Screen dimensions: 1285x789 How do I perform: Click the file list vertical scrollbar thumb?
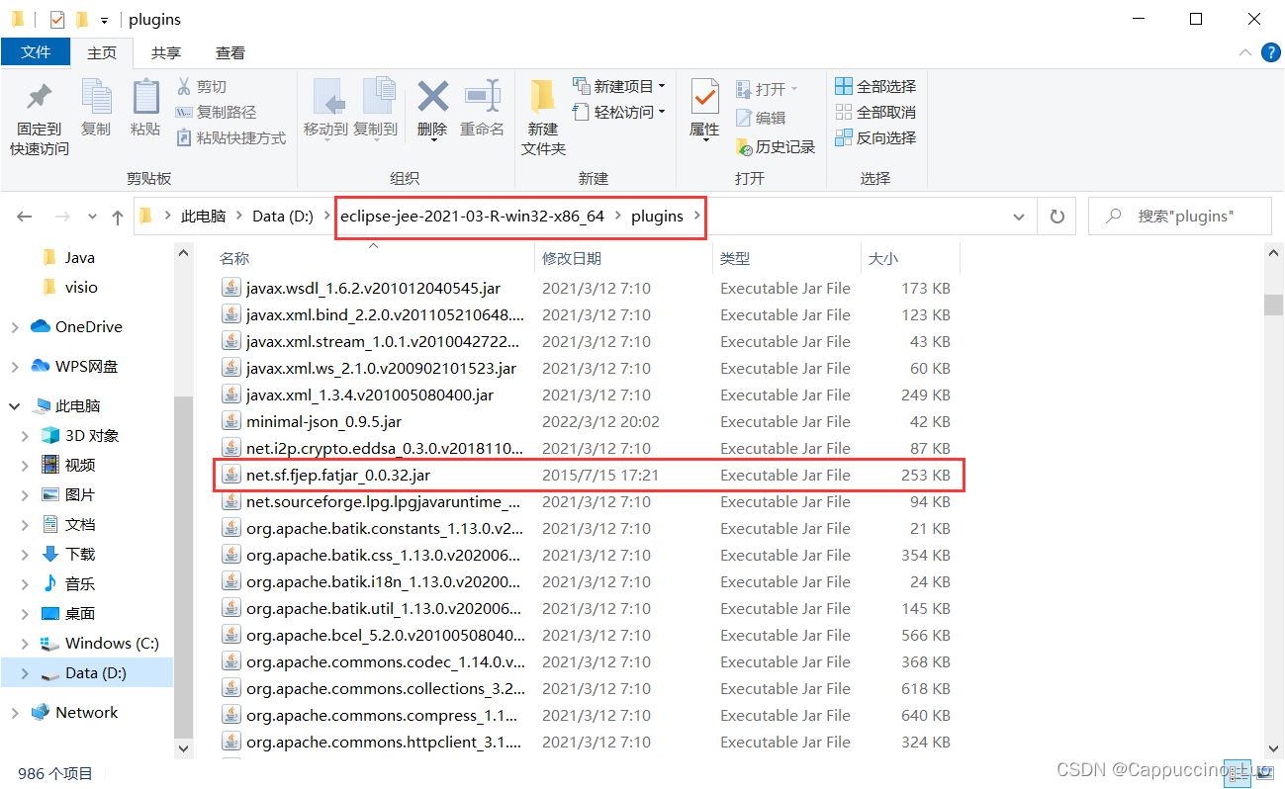pos(1273,305)
